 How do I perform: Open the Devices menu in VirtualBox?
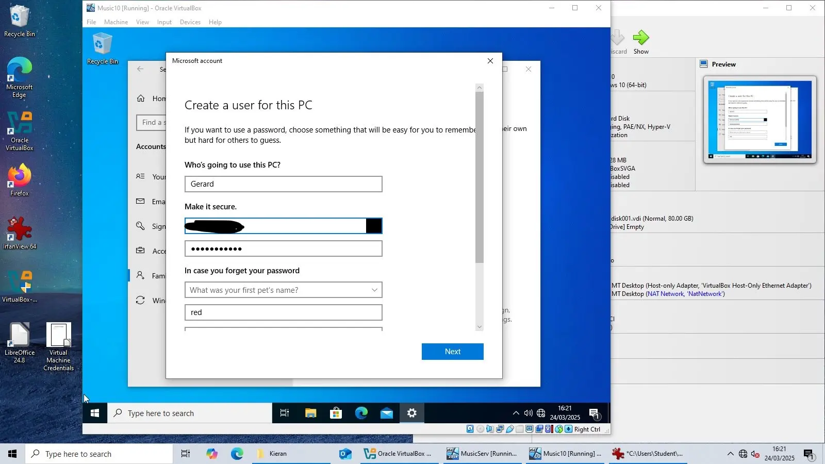[190, 22]
